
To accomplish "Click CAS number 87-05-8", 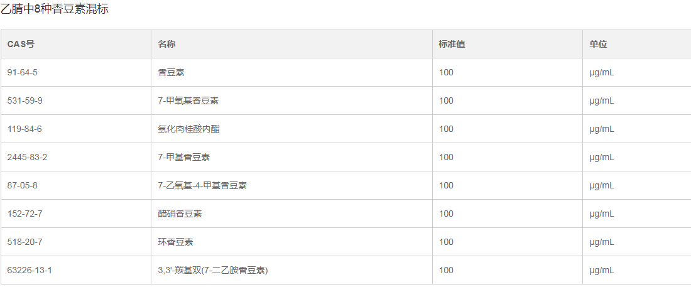I will coord(23,185).
